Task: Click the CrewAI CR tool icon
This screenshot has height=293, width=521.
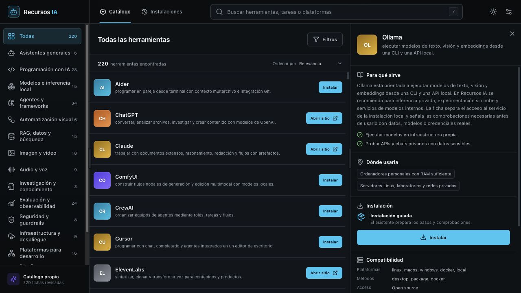Action: click(102, 211)
